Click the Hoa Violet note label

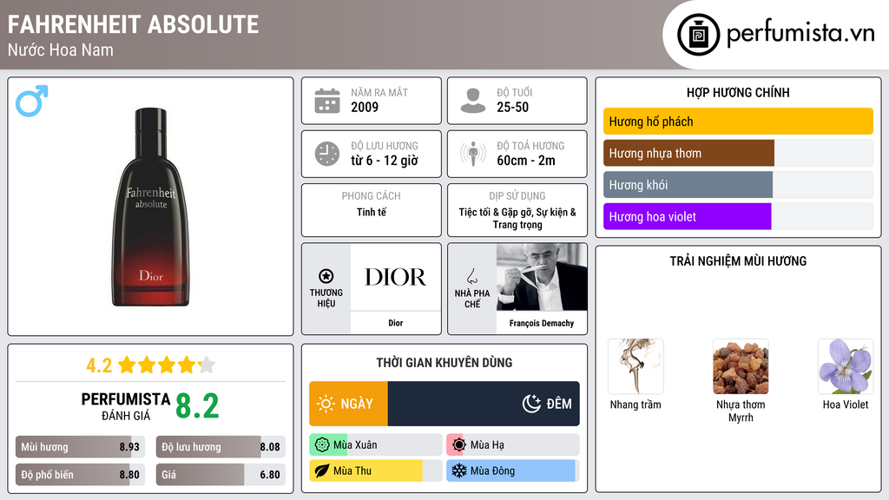click(846, 405)
